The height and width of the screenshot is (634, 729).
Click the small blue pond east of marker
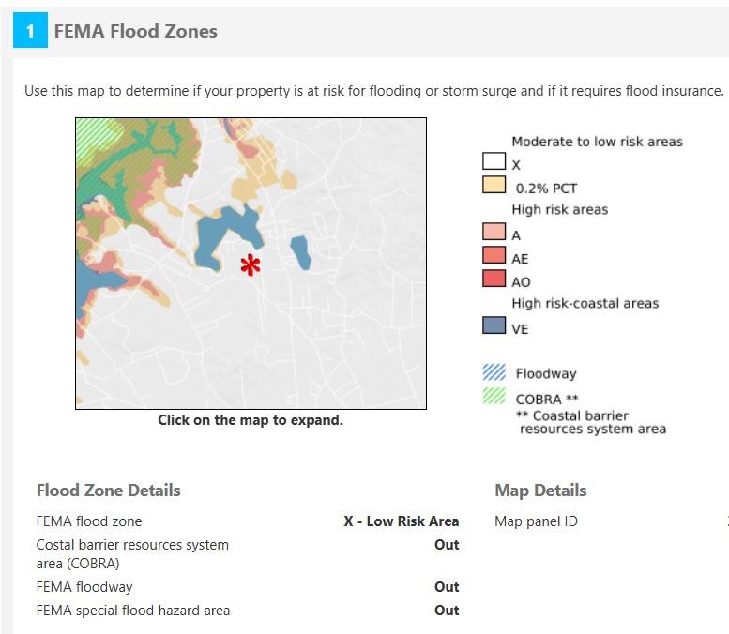coord(300,251)
